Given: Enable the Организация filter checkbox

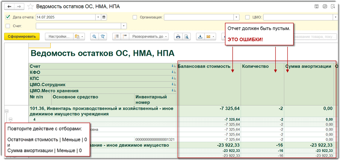Looking at the screenshot, I should point(135,17).
